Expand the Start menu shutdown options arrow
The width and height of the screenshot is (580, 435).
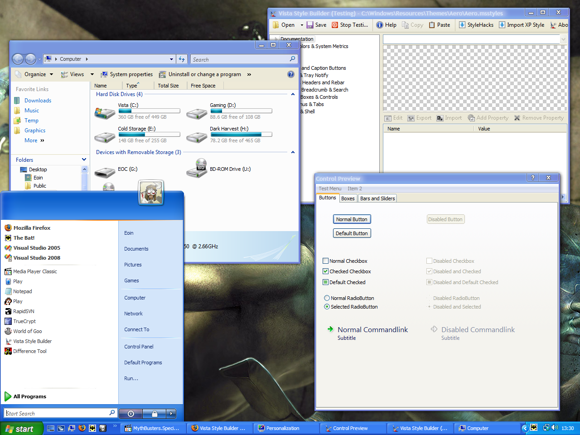[171, 413]
